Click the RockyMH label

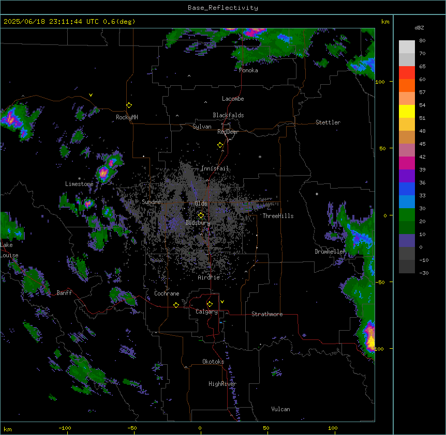coord(127,117)
